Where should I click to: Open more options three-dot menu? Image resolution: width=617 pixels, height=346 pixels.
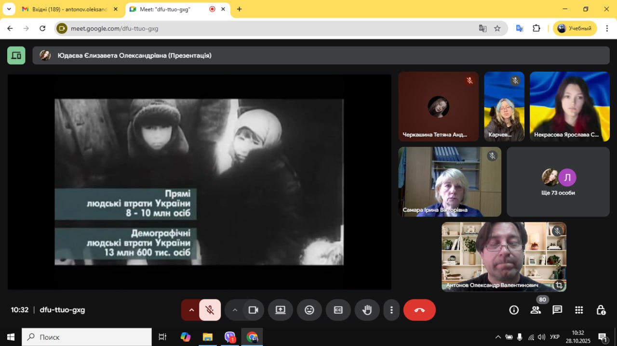[392, 310]
